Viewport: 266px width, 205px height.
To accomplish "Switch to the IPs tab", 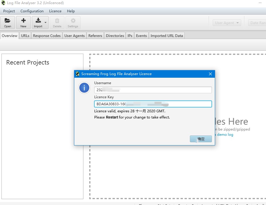I will tap(130, 36).
